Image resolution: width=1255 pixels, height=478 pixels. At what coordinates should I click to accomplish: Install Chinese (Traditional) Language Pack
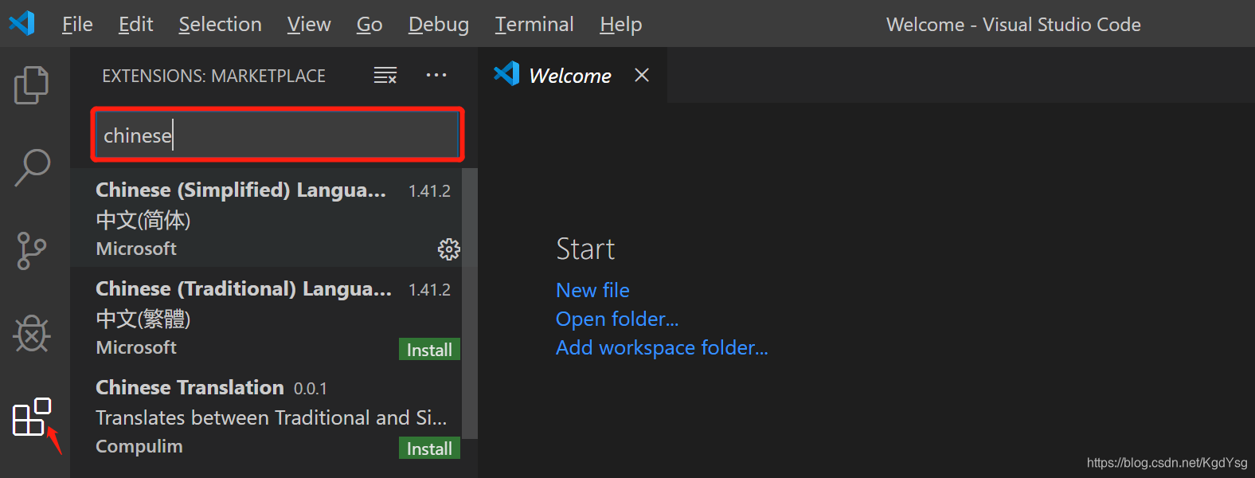(429, 350)
